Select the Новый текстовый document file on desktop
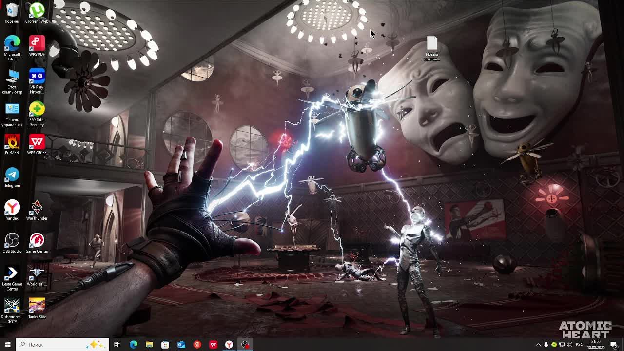The image size is (624, 351). coord(432,48)
